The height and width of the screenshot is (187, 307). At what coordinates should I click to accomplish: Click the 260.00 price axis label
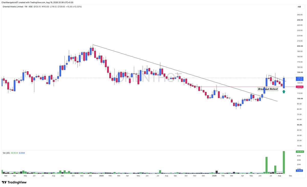click(x=300, y=15)
